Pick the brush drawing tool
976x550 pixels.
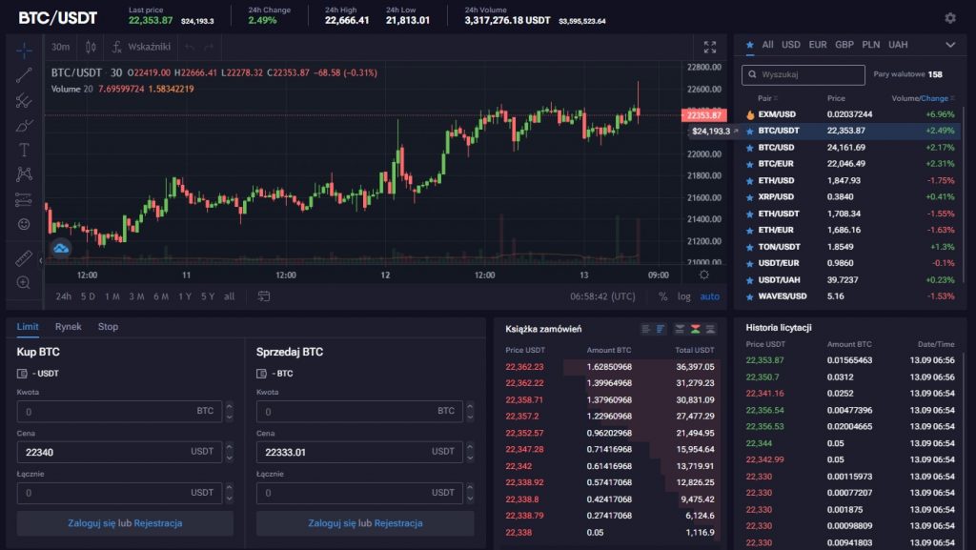coord(24,125)
